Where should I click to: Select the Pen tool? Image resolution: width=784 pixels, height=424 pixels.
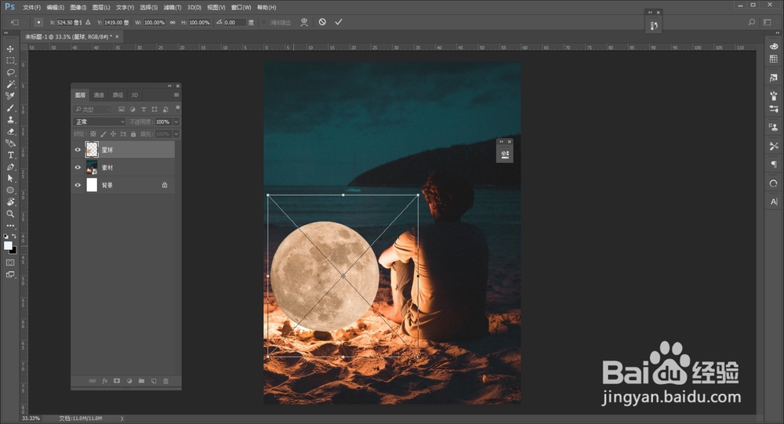[x=10, y=167]
